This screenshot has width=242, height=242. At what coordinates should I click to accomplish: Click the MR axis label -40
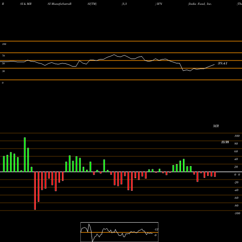point(236,190)
